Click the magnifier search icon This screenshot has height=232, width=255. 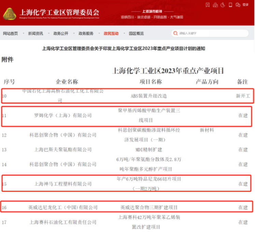[175, 33]
